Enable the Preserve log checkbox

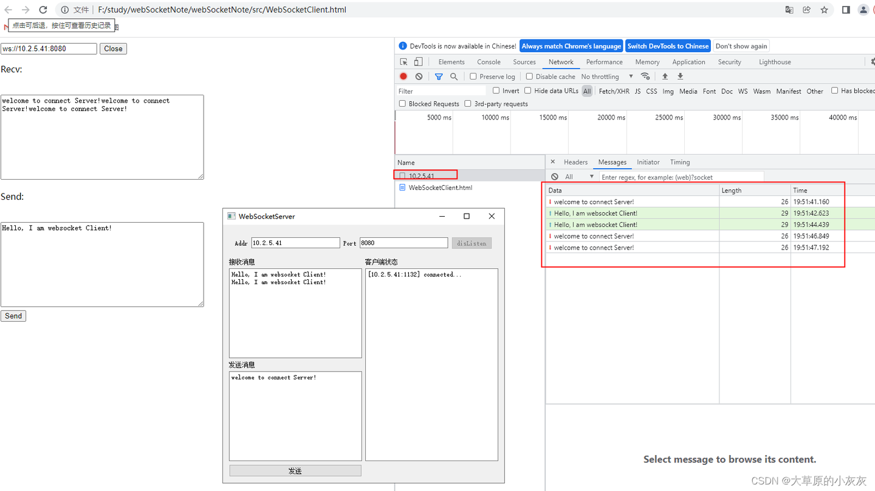tap(473, 76)
